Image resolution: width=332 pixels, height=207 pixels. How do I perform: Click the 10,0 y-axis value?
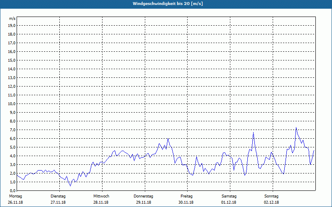[x=12, y=104]
